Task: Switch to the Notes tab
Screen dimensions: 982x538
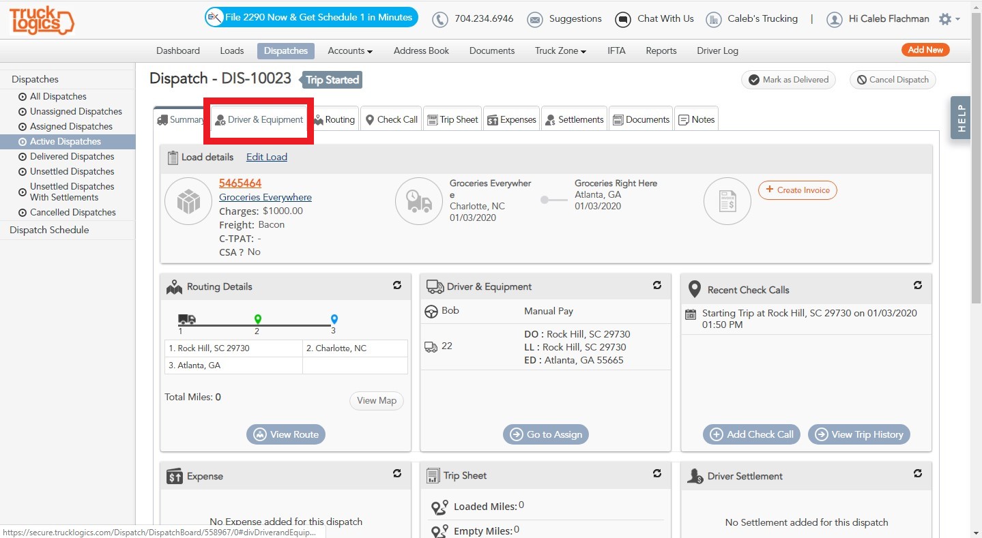Action: (x=696, y=119)
